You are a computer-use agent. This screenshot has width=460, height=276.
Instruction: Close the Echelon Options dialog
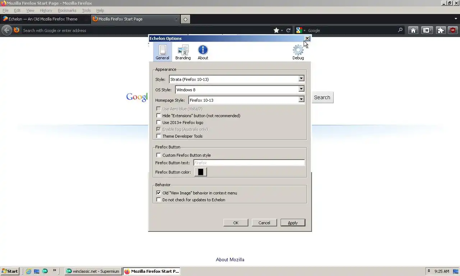pyautogui.click(x=307, y=38)
